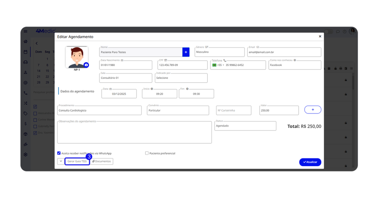Toggle WhatsApp notifications checkbox
Screen dimensions: 378x198
point(59,153)
